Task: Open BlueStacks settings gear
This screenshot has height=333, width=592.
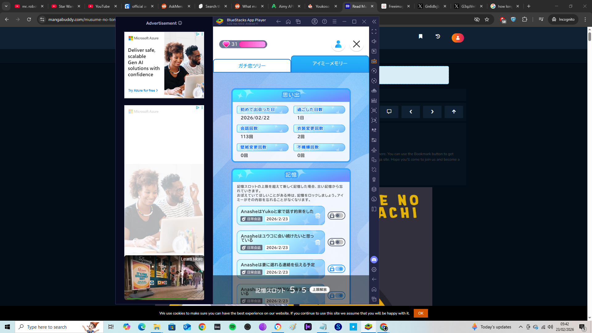Action: coord(374,269)
